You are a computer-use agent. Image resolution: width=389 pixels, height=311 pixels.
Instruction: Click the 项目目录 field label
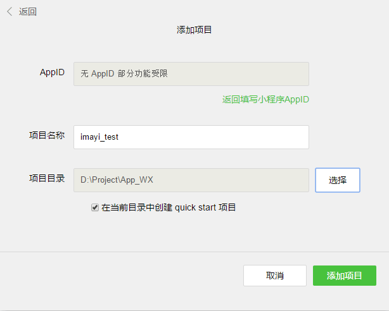click(x=47, y=179)
